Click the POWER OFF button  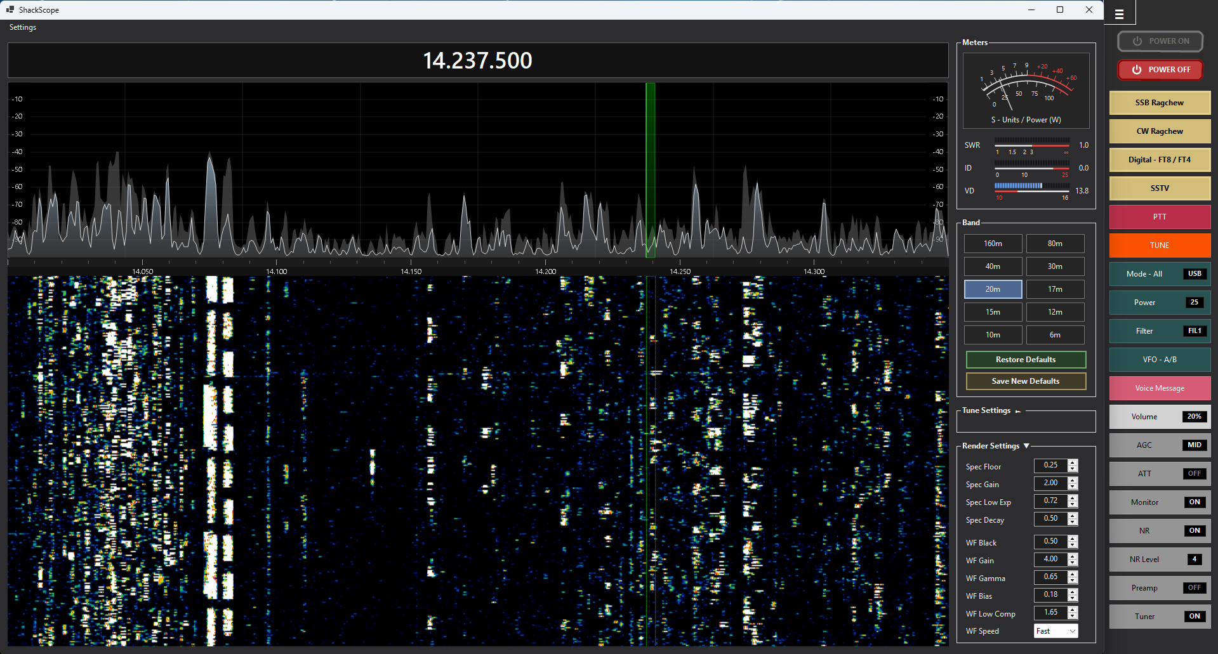(x=1160, y=70)
